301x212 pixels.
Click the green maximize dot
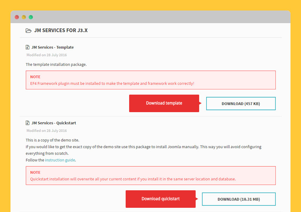[x=31, y=17]
